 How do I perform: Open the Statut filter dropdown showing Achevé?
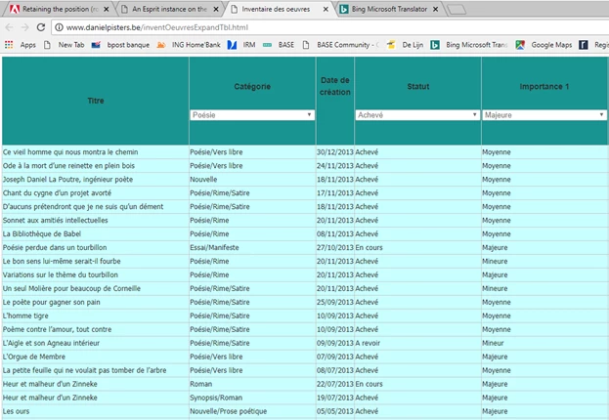(x=417, y=115)
